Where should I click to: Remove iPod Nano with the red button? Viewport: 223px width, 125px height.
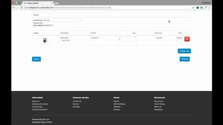pyautogui.click(x=187, y=39)
